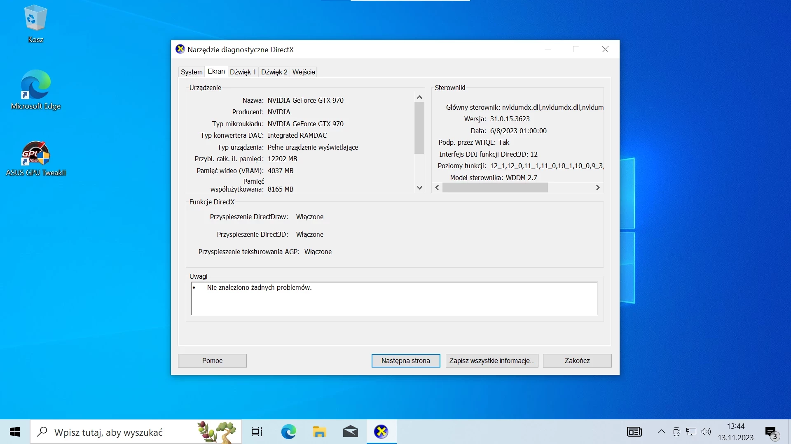Click left arrow of Sterowniki scrollbar
The height and width of the screenshot is (444, 791).
(437, 187)
